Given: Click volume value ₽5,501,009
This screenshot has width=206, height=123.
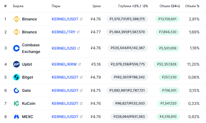Looking at the screenshot, I should 168,48.
